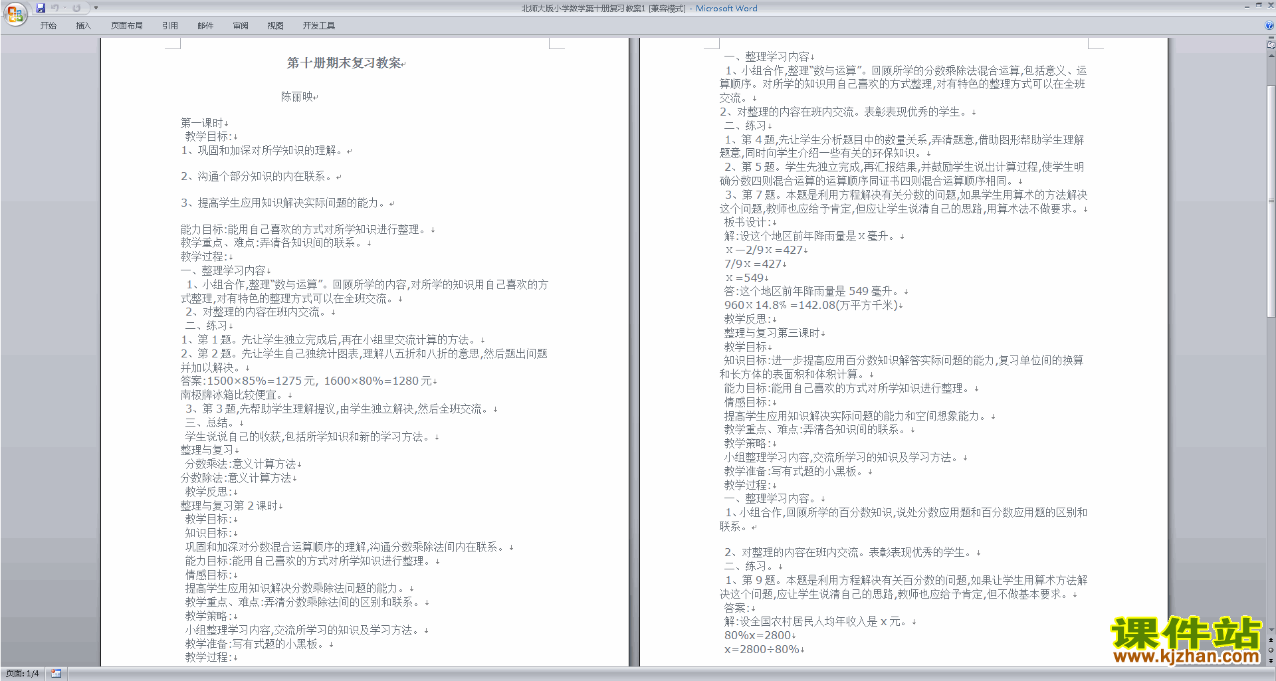Click the line 960x14.8%=142.08(万平方千米)
1276x681 pixels.
tap(811, 305)
